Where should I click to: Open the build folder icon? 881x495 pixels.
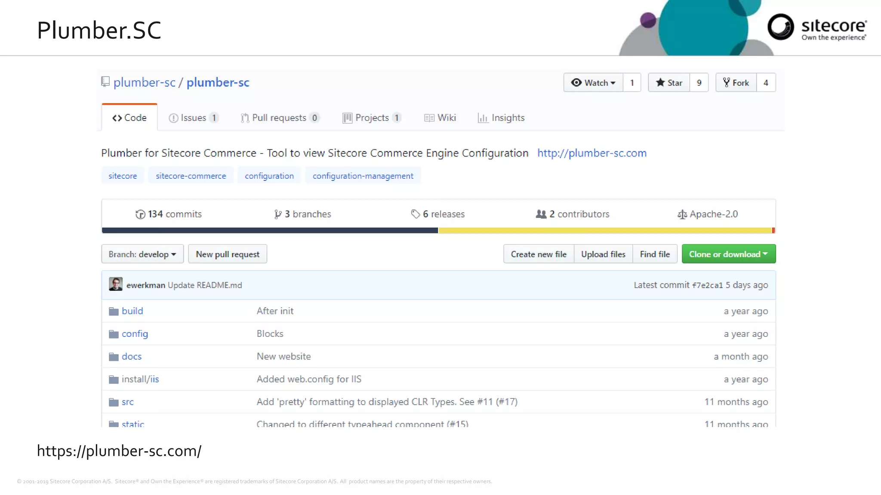click(x=114, y=311)
